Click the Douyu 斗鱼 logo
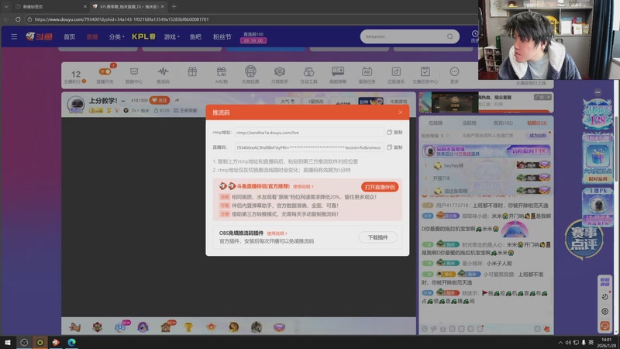Viewport: 620px width, 349px height. pyautogui.click(x=40, y=36)
